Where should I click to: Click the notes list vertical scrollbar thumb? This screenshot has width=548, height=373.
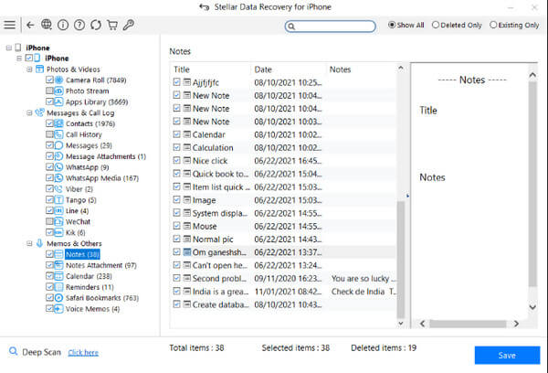pos(401,260)
